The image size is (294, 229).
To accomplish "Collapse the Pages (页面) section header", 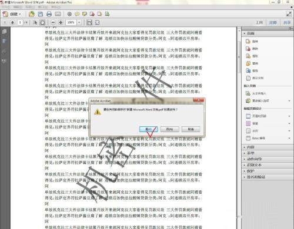I will coord(268,33).
